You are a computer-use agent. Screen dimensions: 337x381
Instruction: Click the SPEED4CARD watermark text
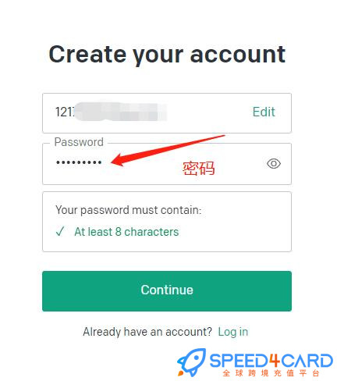(271, 361)
